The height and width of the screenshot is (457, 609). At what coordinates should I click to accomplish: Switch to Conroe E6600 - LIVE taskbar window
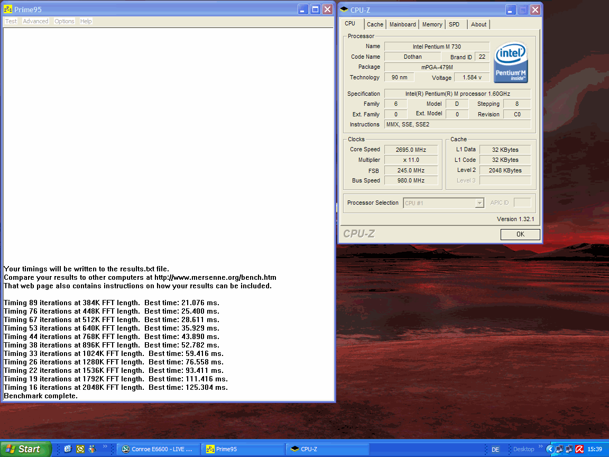click(159, 449)
